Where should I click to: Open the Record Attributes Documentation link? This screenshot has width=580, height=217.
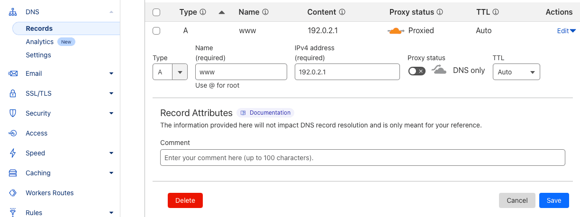(x=265, y=113)
